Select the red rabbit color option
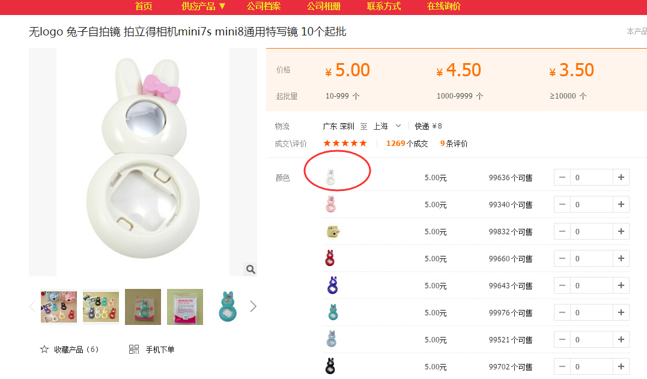 [330, 258]
